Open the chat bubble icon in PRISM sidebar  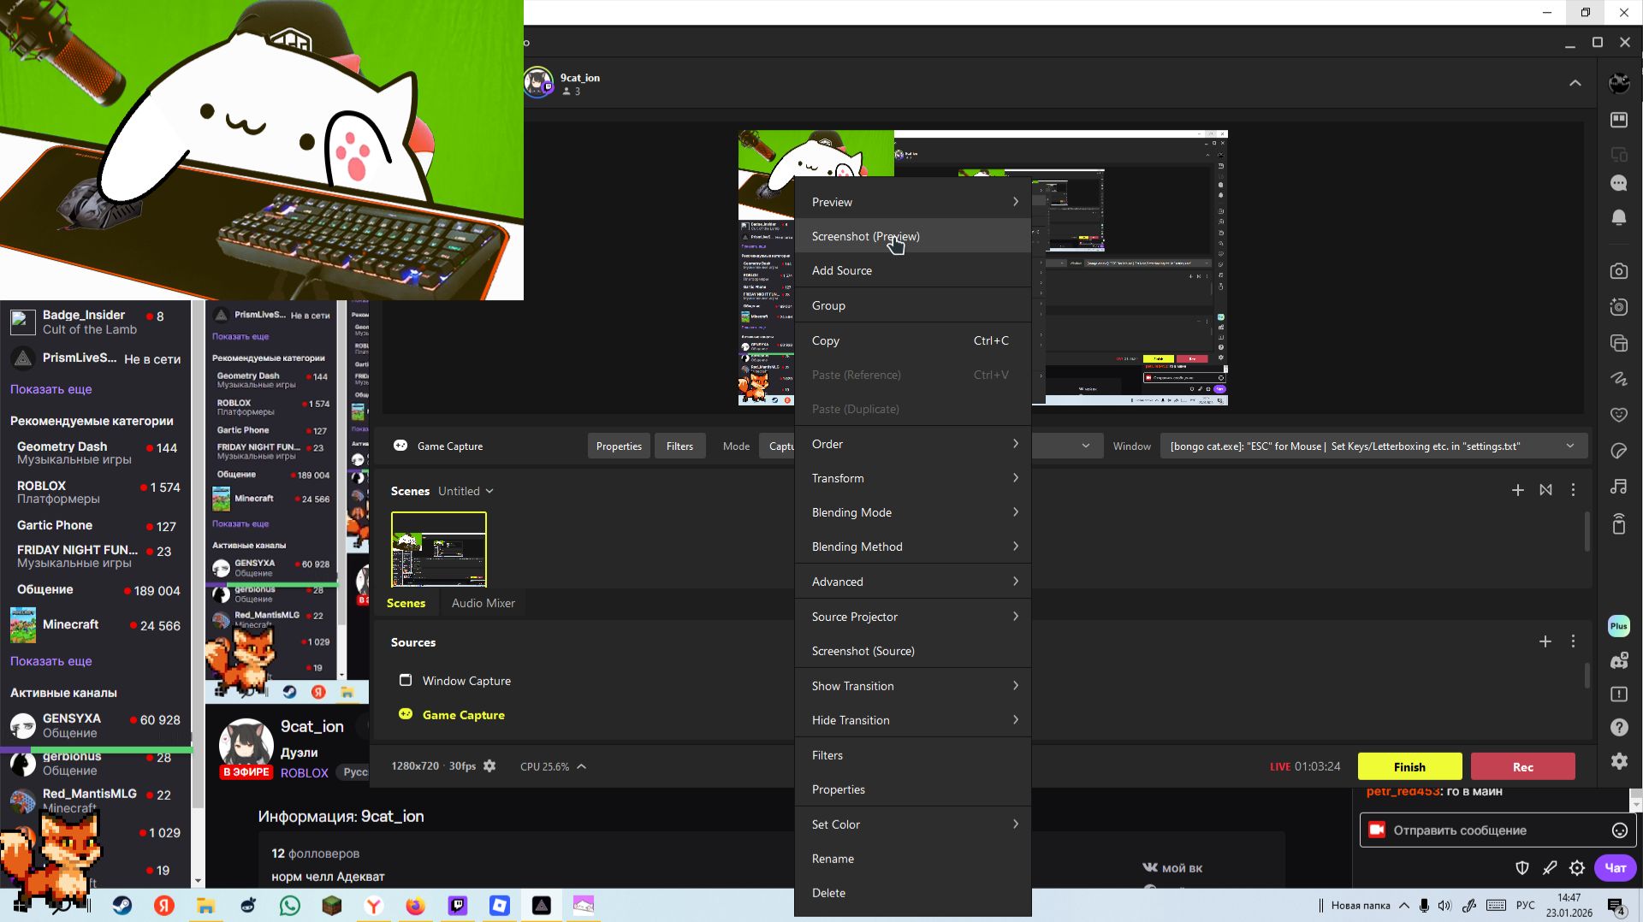coord(1618,183)
